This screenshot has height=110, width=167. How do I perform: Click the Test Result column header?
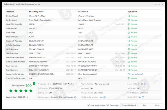(132, 12)
